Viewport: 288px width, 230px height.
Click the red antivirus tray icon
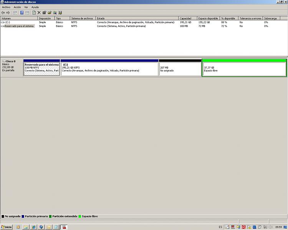tap(243, 227)
